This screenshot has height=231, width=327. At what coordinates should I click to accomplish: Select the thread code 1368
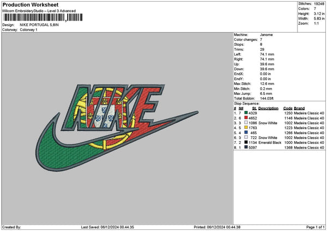pos(288,148)
